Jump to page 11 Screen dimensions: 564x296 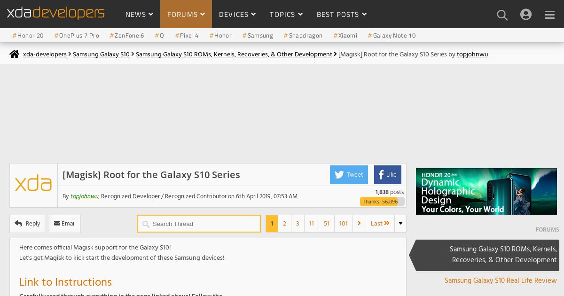[312, 224]
